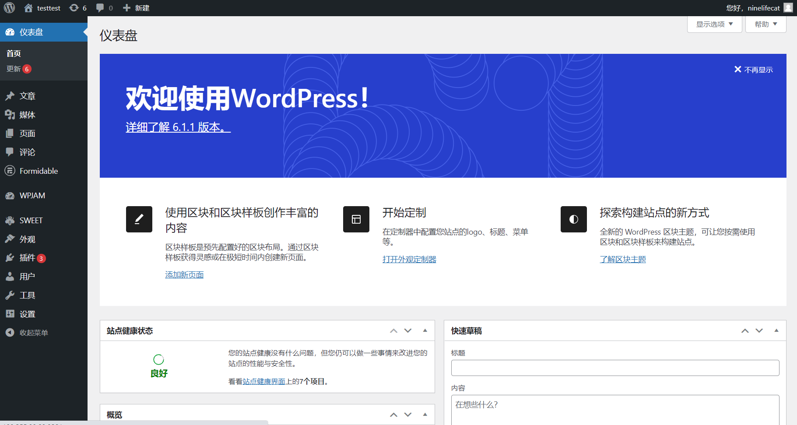Open comments bubble in admin bar
The image size is (797, 425).
point(100,8)
